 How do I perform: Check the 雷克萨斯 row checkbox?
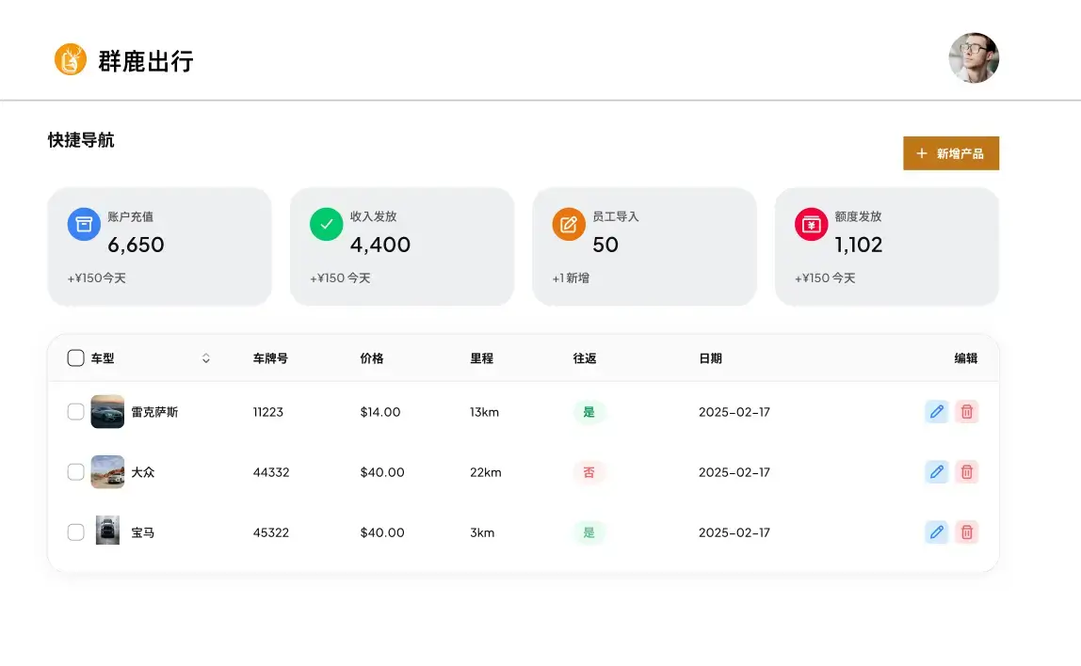[x=76, y=412]
